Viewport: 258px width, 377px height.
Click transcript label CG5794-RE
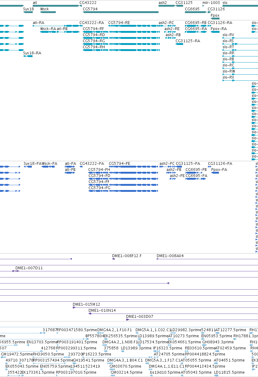(x=119, y=23)
